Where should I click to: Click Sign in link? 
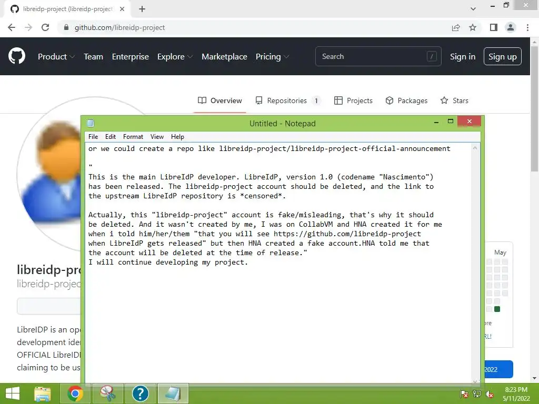[463, 57]
